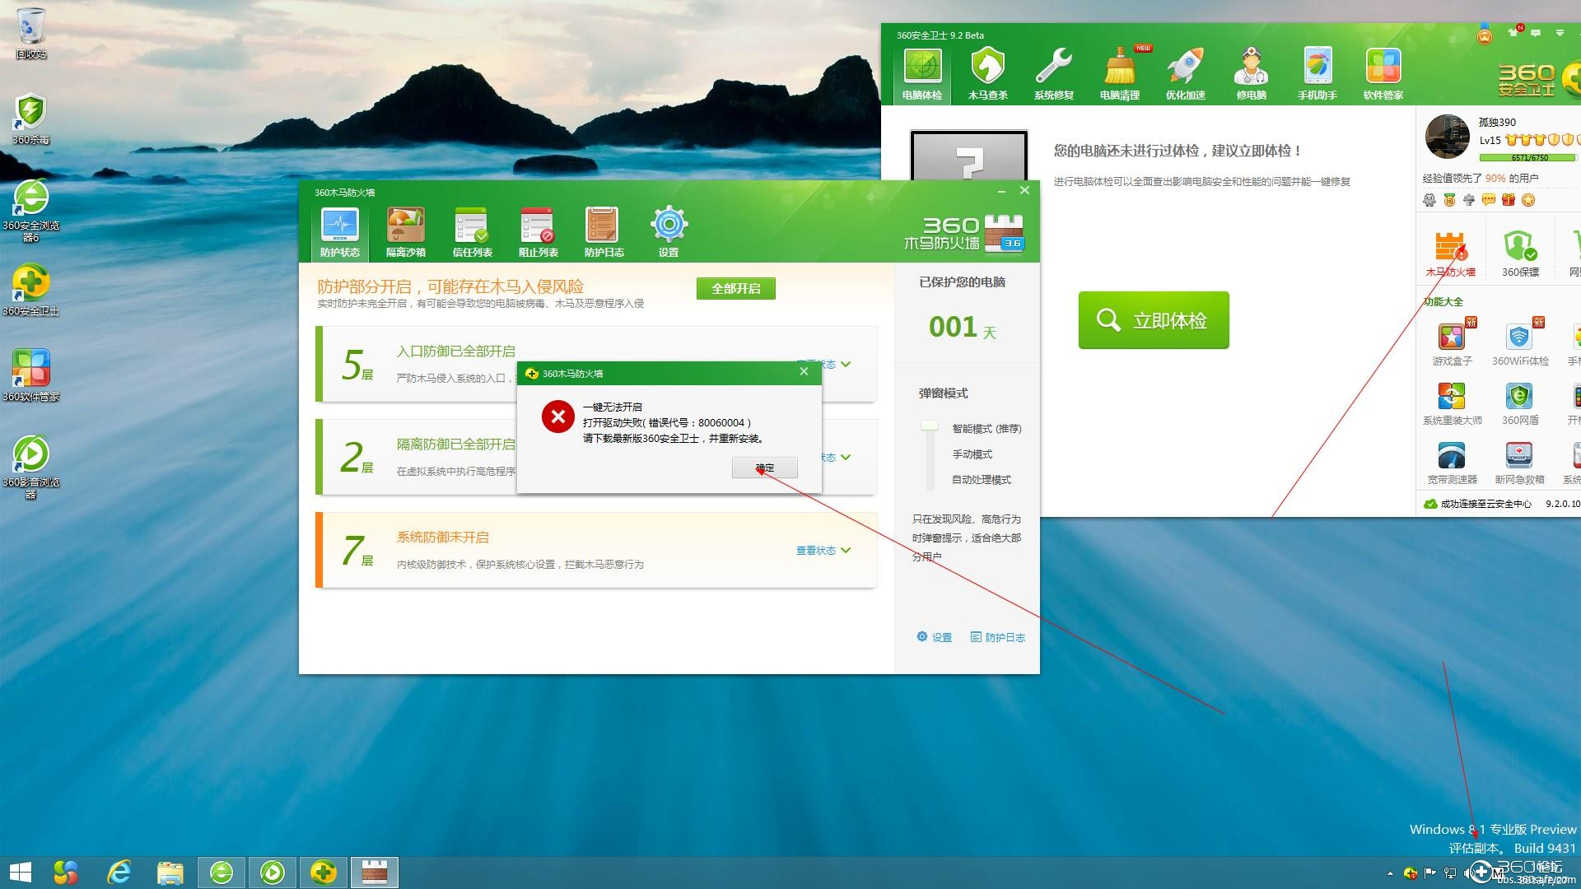Viewport: 1581px width, 889px height.
Task: Expand 查看状态 for 系统防御未开启
Action: (x=823, y=551)
